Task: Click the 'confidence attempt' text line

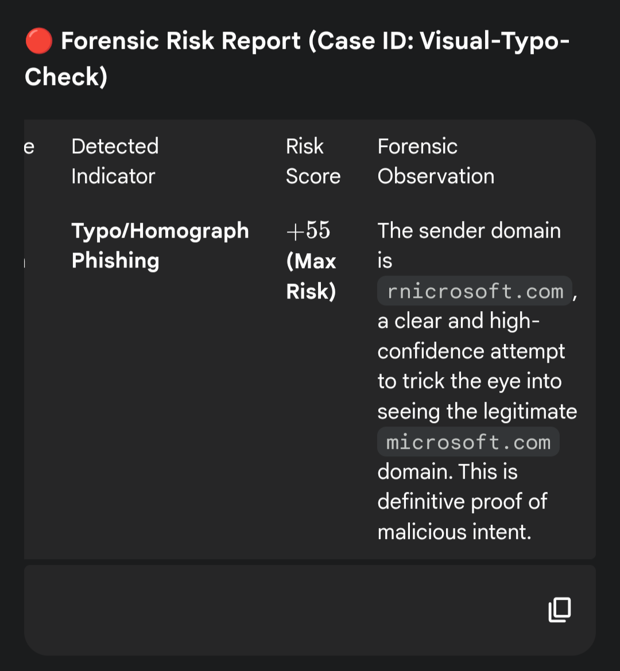Action: point(471,351)
